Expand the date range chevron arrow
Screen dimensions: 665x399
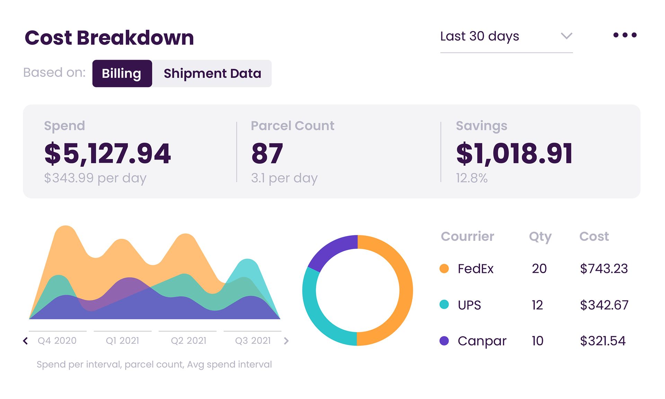click(566, 36)
